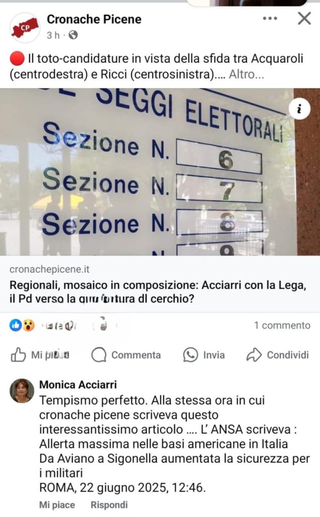Close the post with the X icon

tap(304, 19)
